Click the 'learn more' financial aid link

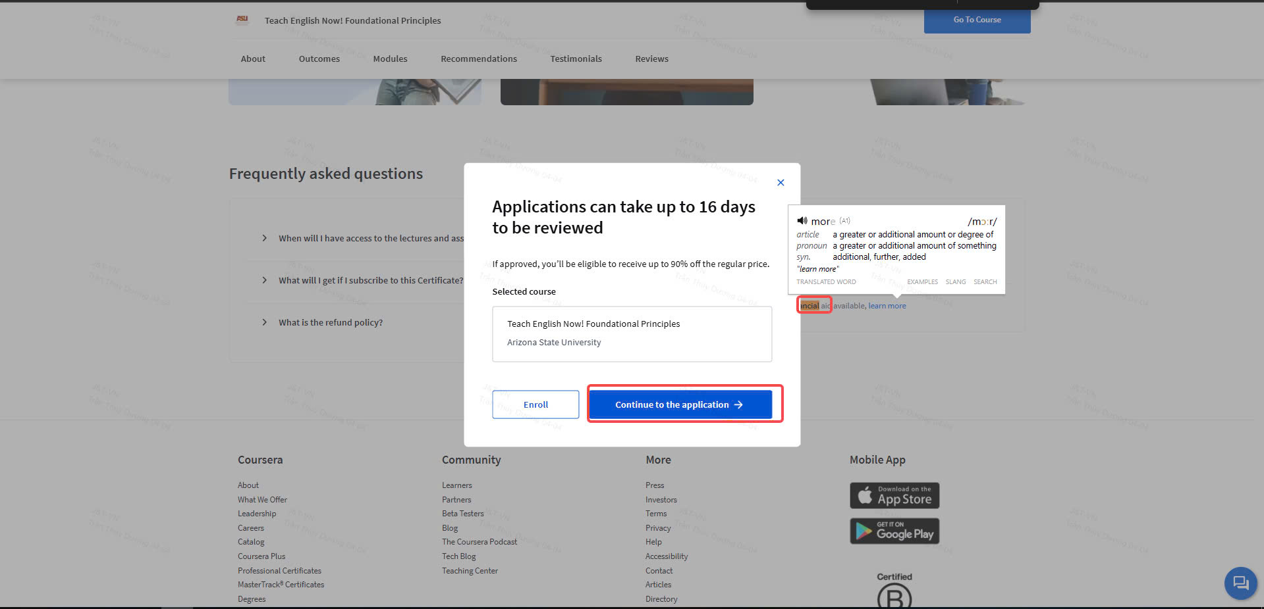pyautogui.click(x=887, y=306)
